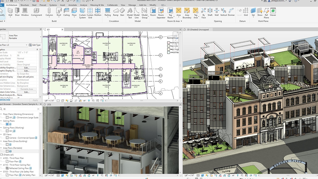Open the Collaborate ribbon tab
The width and height of the screenshot is (318, 179).
coord(112,5)
